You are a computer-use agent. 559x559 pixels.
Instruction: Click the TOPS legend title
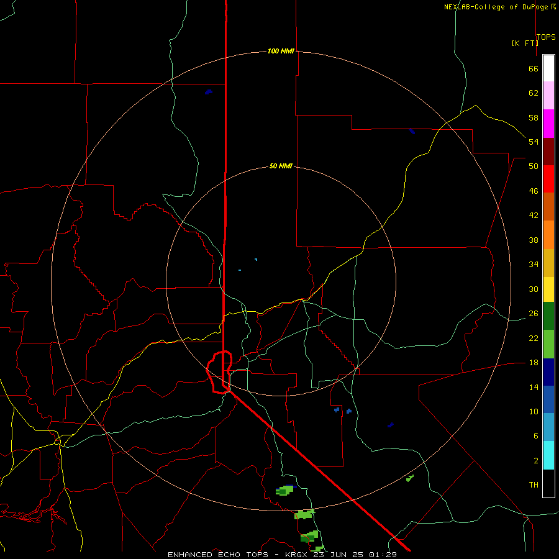click(546, 37)
